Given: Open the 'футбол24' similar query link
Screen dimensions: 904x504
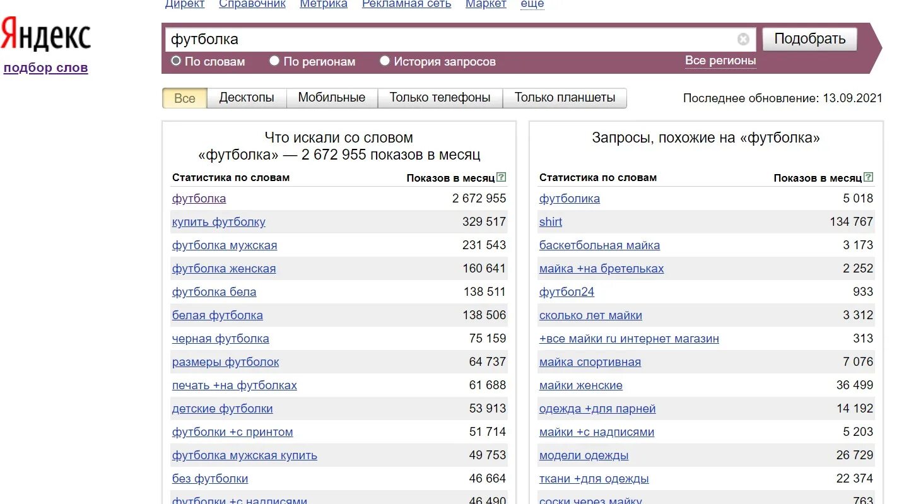Looking at the screenshot, I should [566, 292].
